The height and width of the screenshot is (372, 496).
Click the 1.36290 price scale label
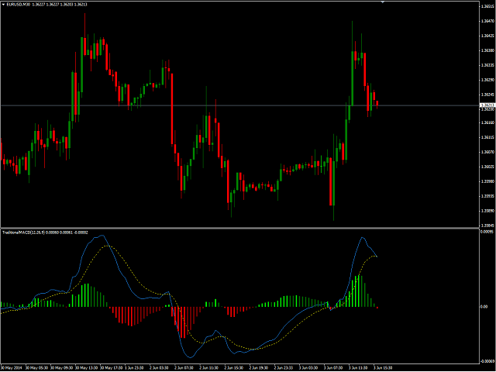487,80
